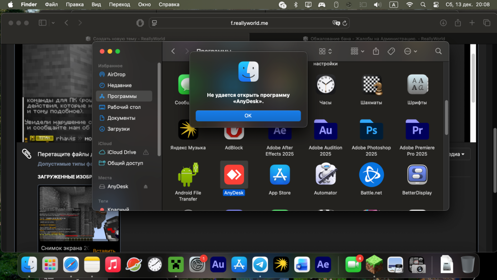Screen dimensions: 497x280
Task: Open the Вид menu
Action: (96, 4)
